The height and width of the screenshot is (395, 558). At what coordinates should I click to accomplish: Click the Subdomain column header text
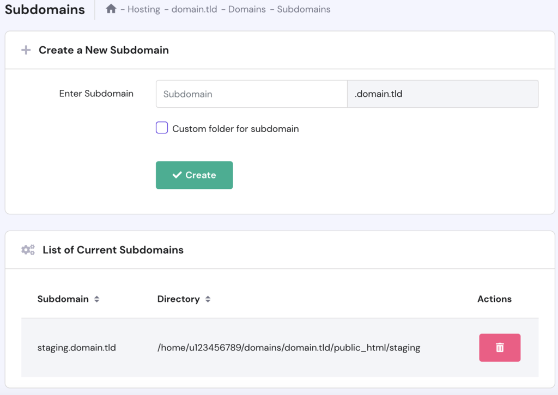click(x=63, y=299)
